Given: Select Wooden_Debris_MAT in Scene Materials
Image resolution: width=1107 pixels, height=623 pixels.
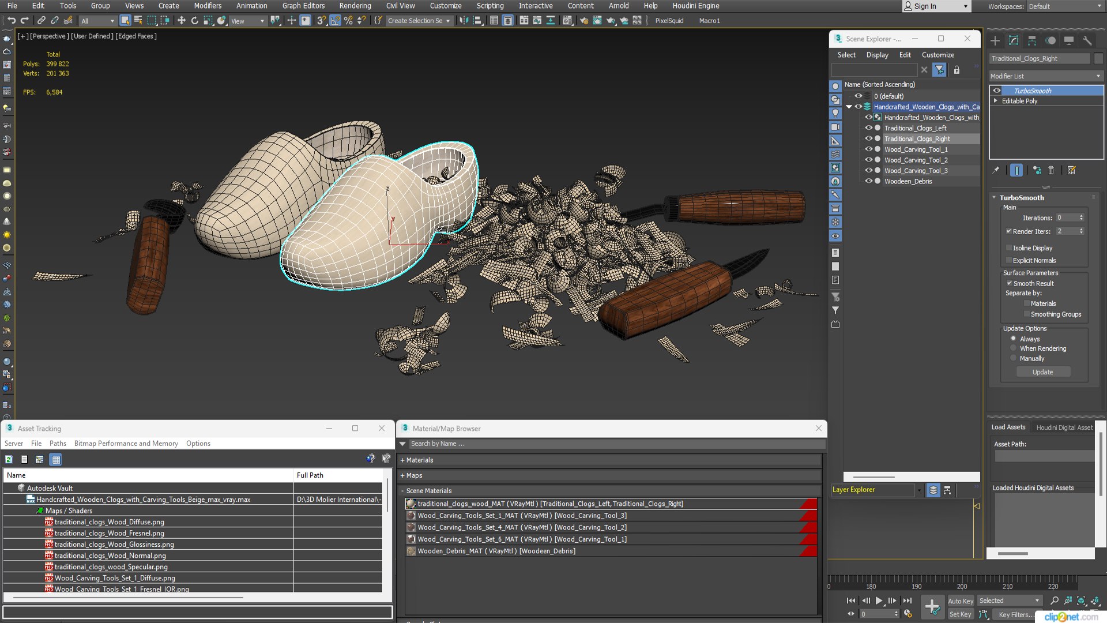Looking at the screenshot, I should pos(611,551).
